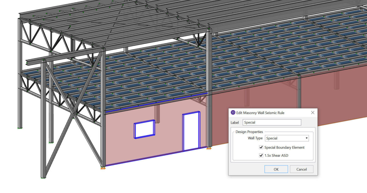Click the orange support symbol at wall's left base
The height and width of the screenshot is (193, 367).
click(x=103, y=168)
